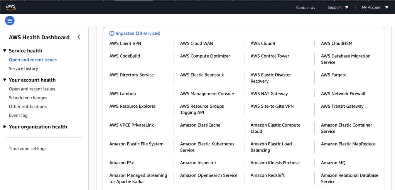The image size is (395, 190).
Task: Click AWS Cloud9
Action: click(x=263, y=43)
